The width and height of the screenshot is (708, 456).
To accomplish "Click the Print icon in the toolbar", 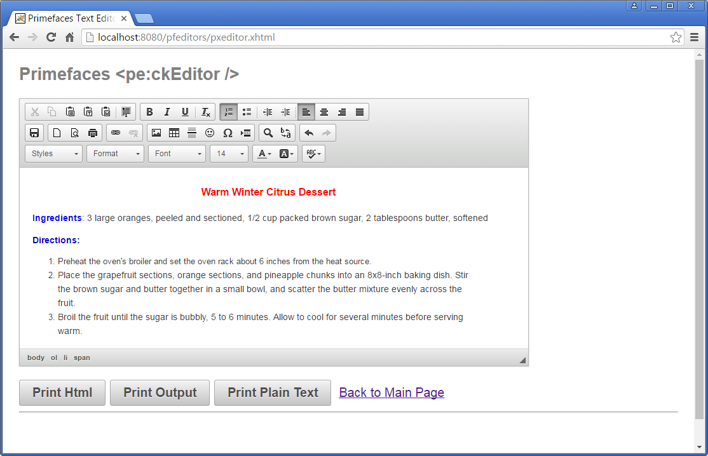I will click(x=93, y=133).
